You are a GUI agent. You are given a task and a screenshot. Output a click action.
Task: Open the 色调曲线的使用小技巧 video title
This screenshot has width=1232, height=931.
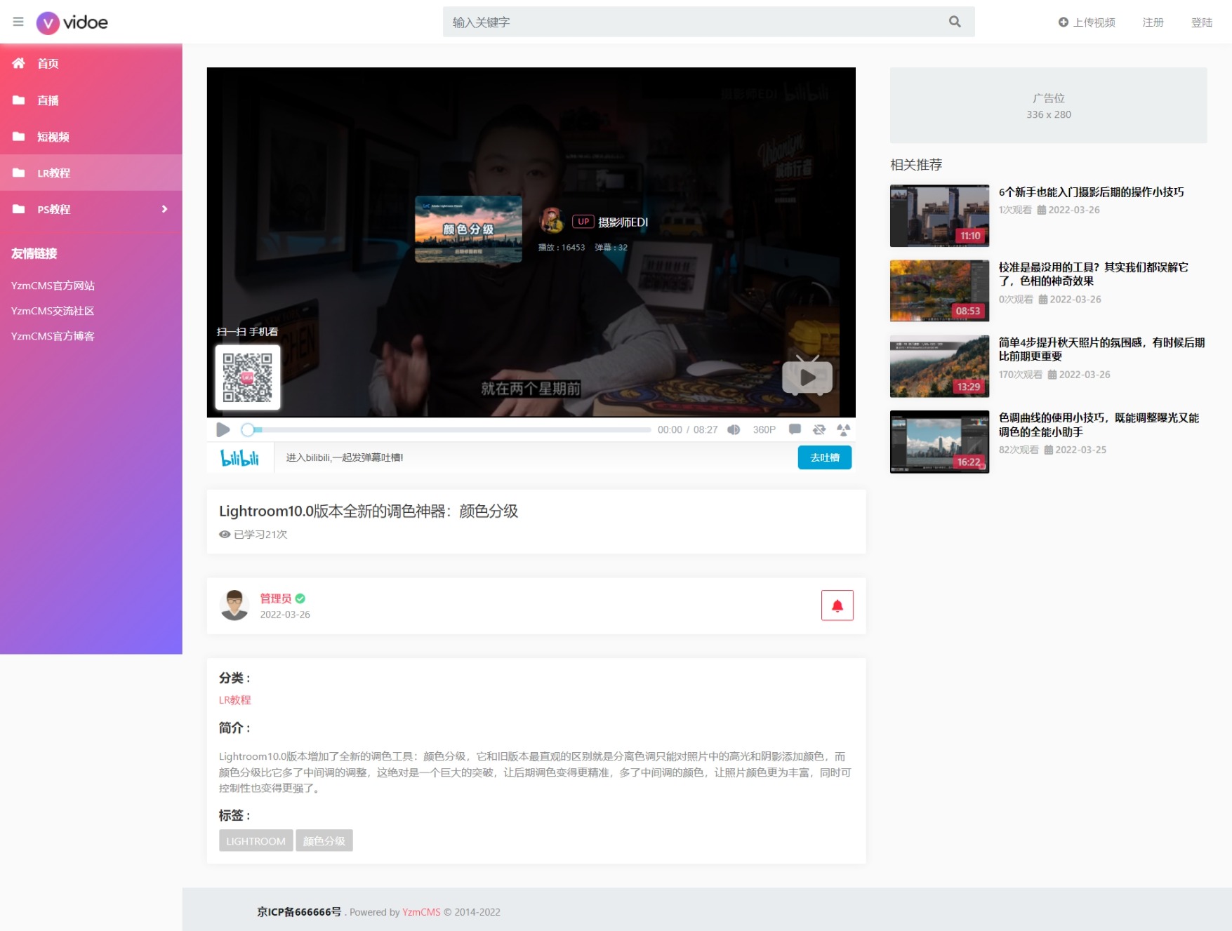pos(1099,425)
